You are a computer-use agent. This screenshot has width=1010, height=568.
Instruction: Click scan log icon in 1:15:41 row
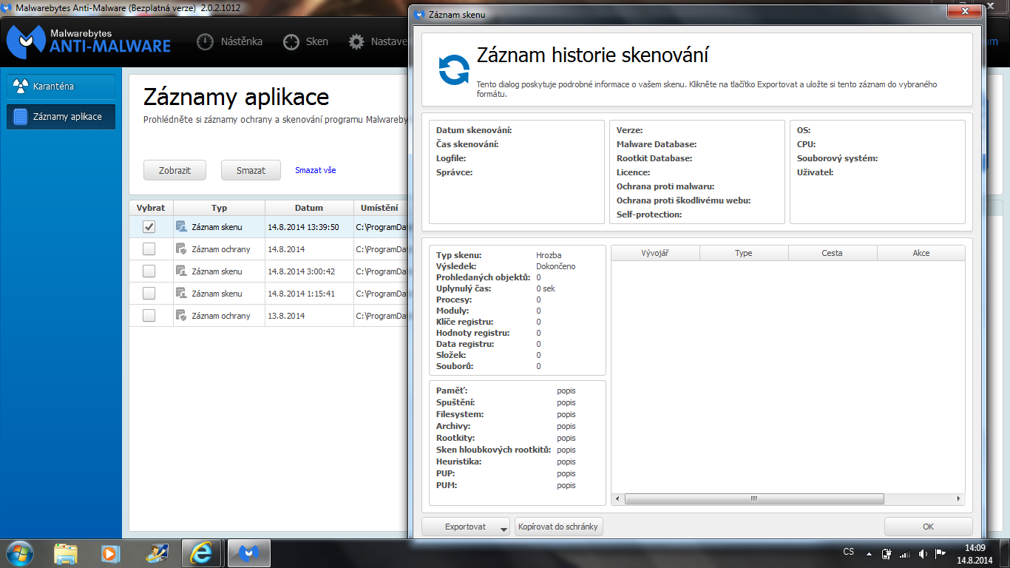coord(181,294)
